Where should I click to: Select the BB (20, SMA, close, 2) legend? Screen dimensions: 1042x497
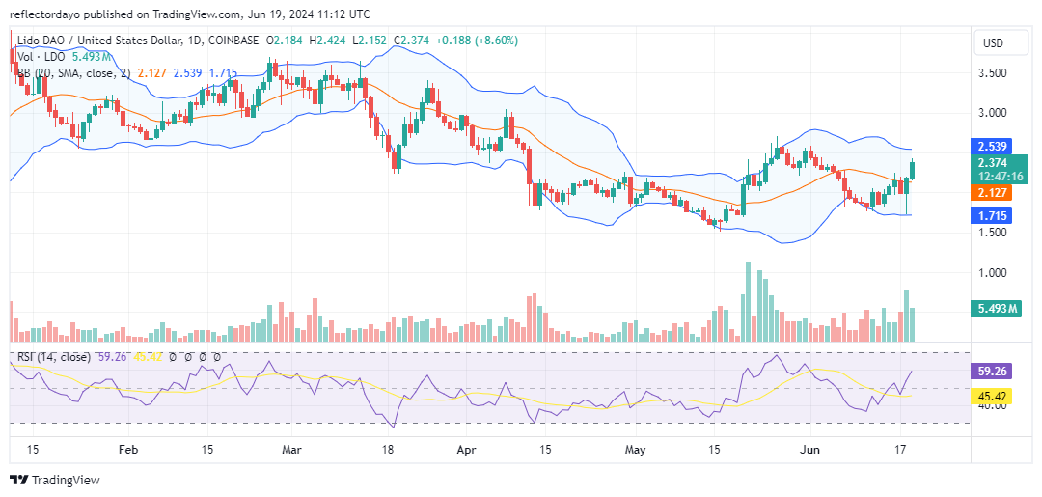point(74,73)
